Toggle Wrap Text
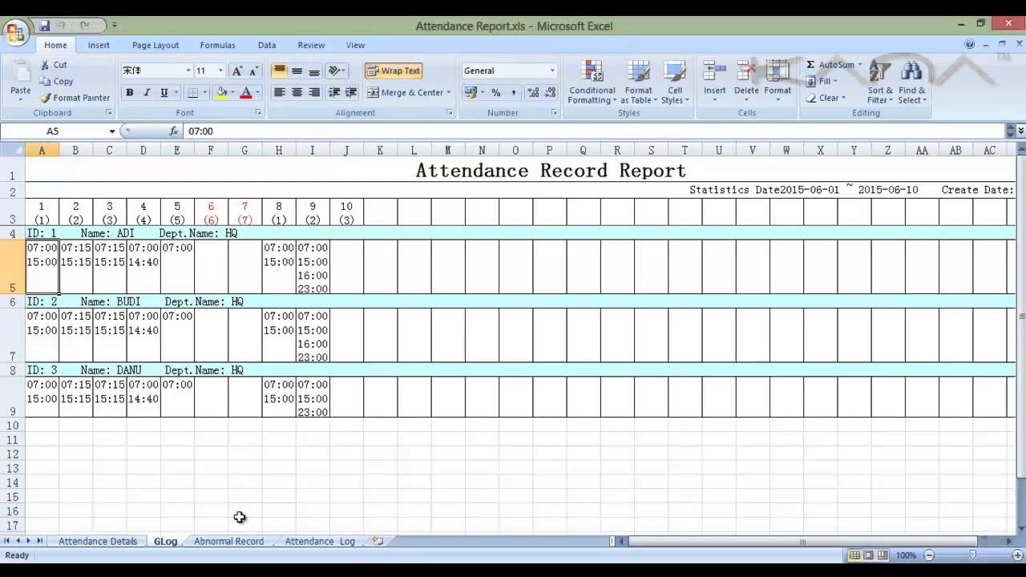This screenshot has width=1026, height=577. click(394, 71)
